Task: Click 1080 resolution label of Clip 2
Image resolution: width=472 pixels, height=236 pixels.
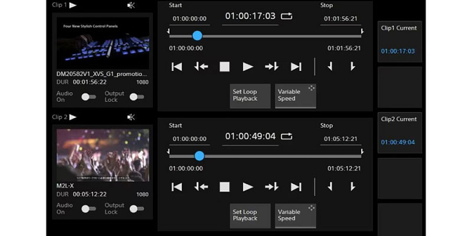Action: [143, 194]
